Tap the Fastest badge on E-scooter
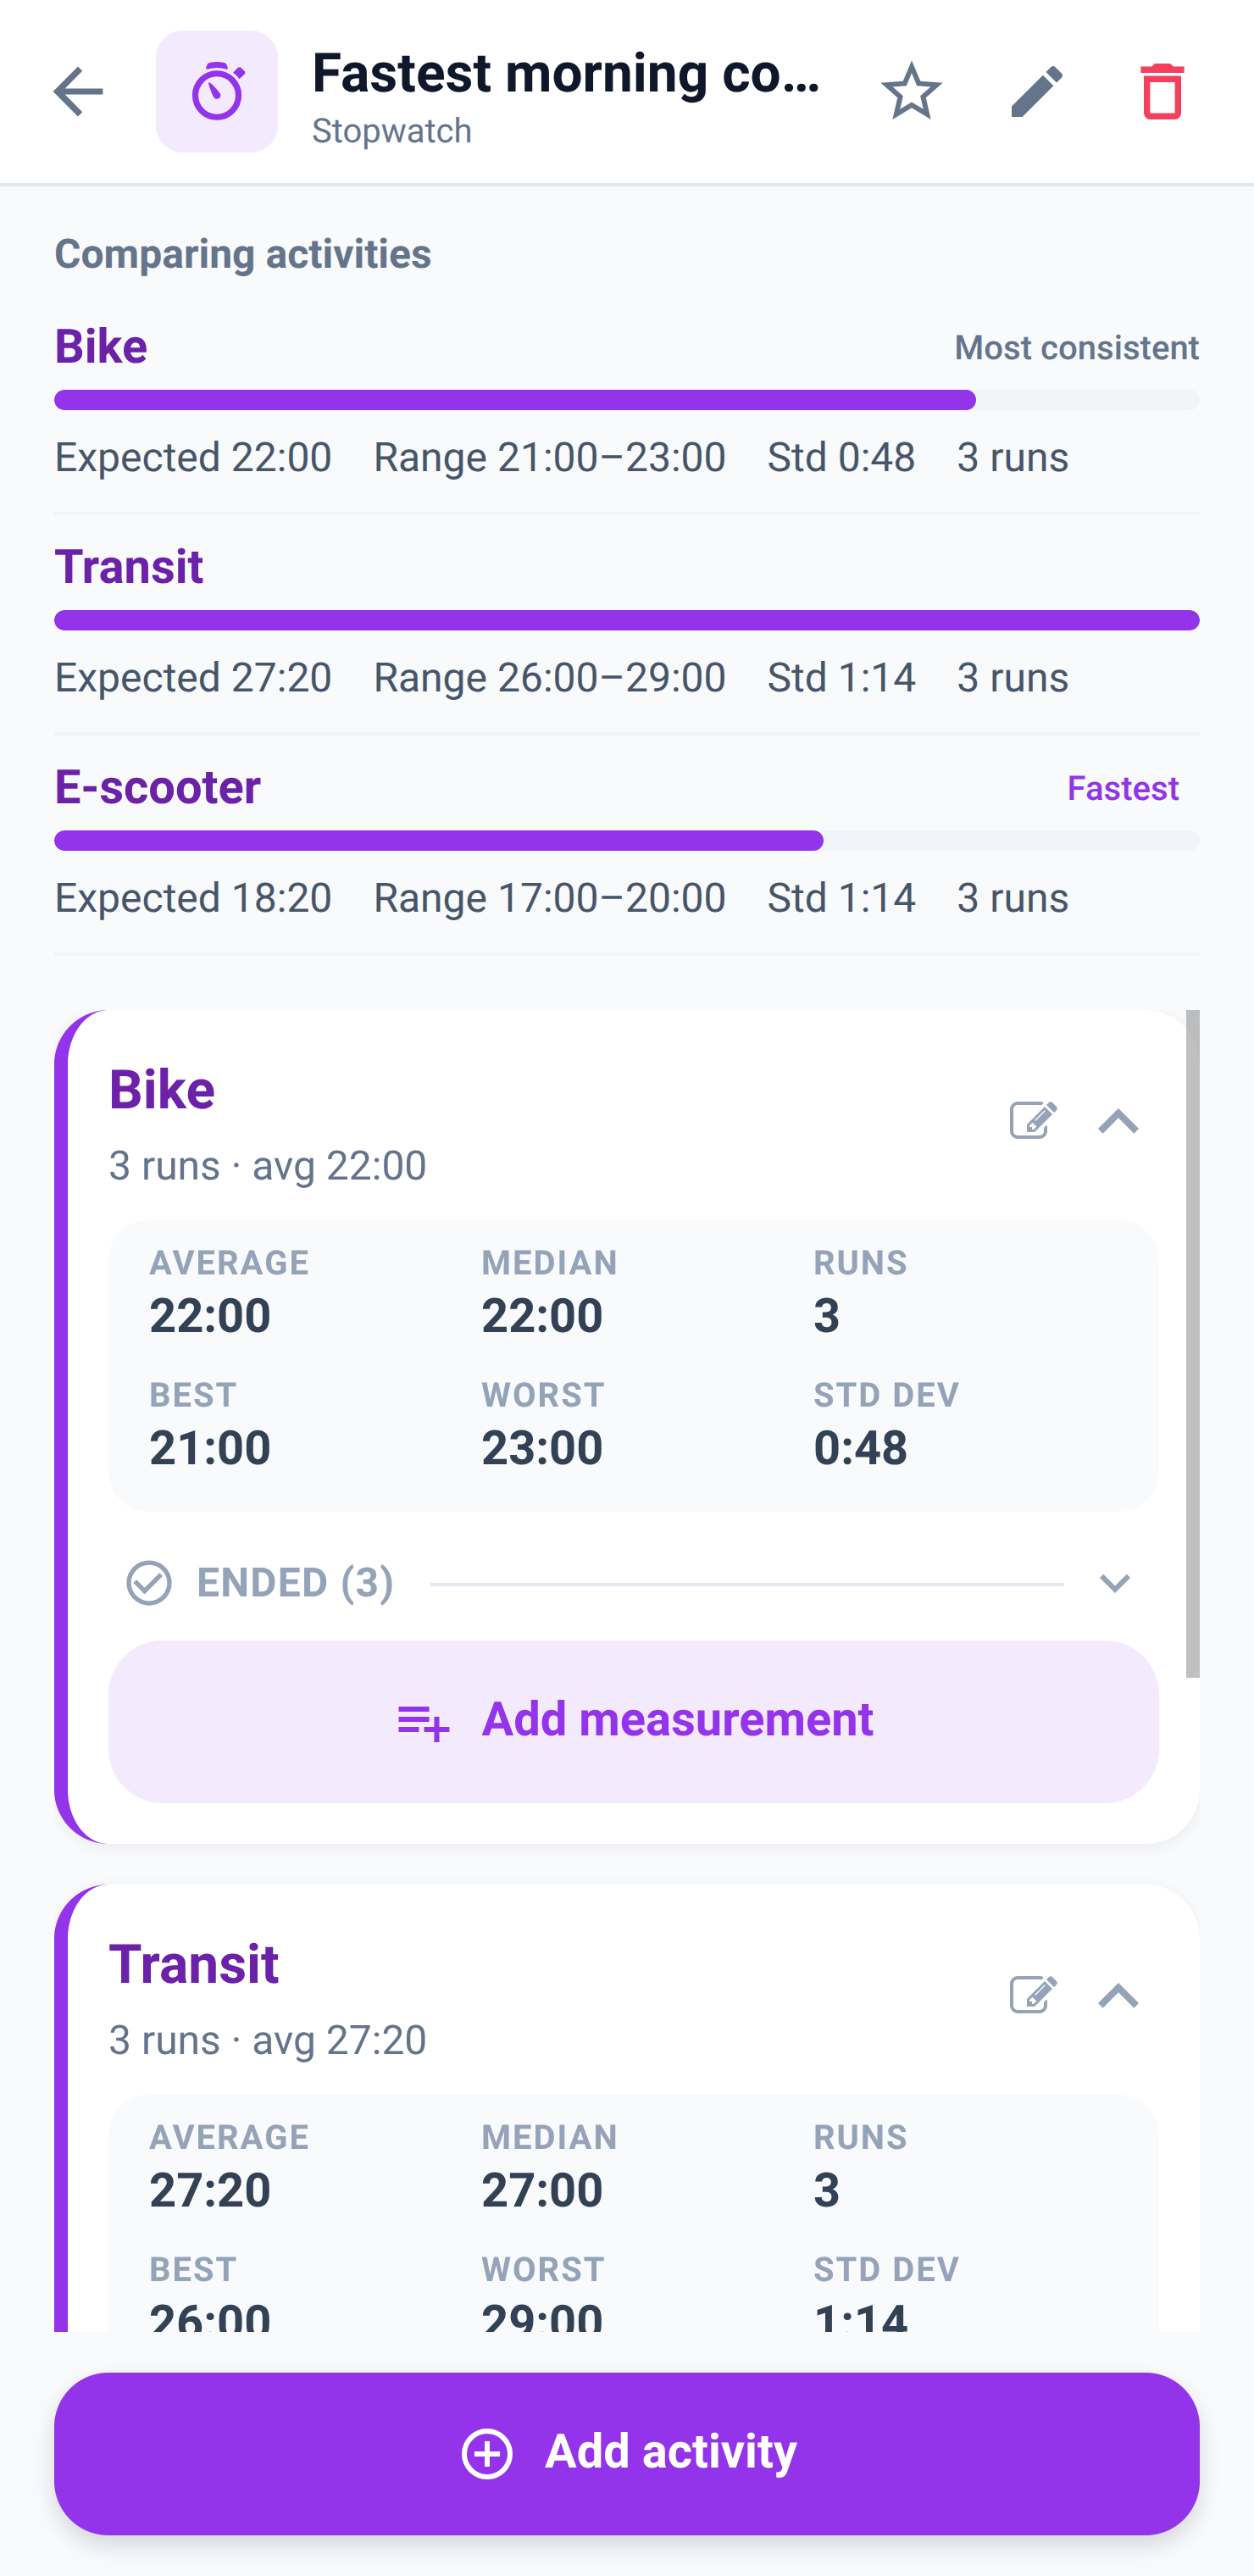 click(x=1123, y=788)
